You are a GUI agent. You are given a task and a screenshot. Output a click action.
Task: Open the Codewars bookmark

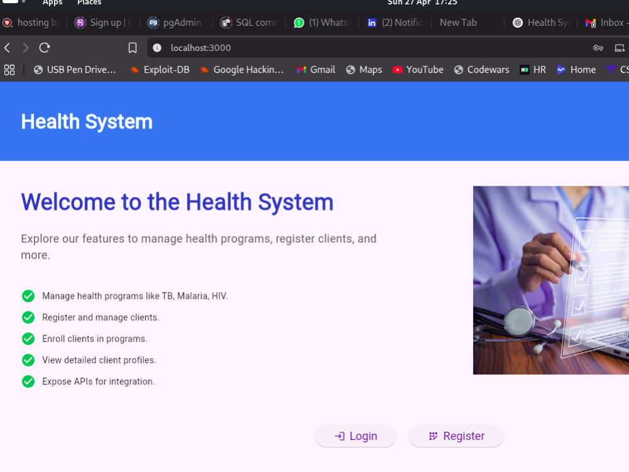(x=481, y=70)
